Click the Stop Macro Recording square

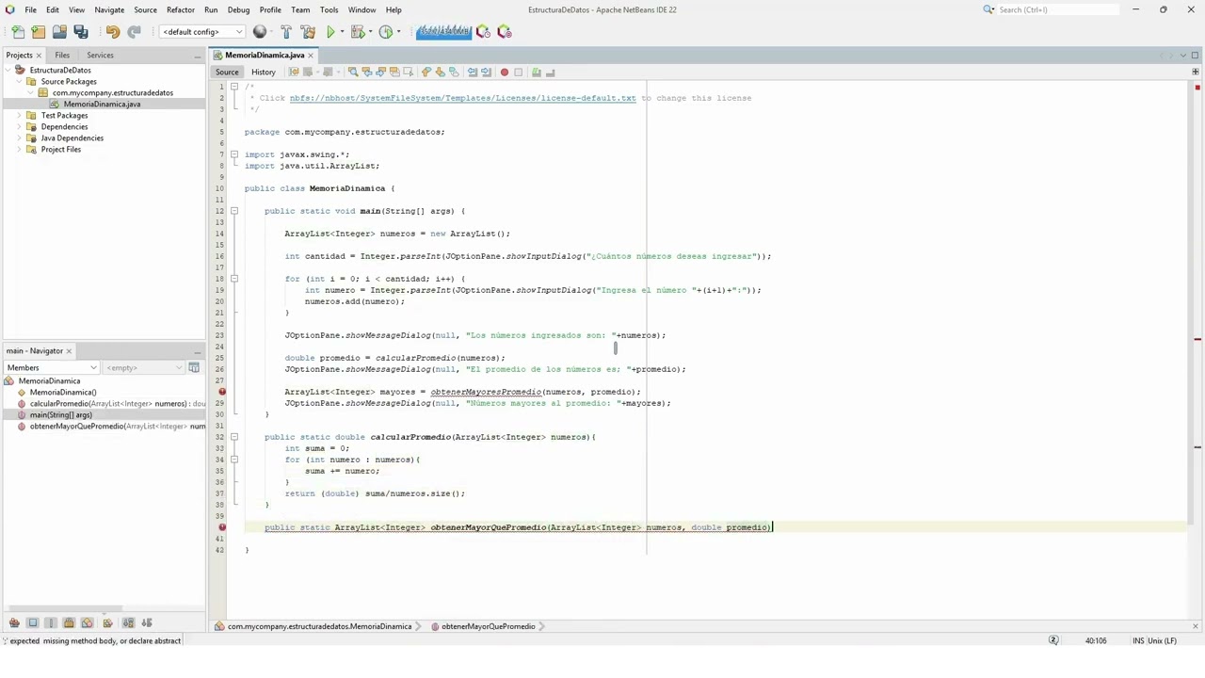click(x=518, y=73)
